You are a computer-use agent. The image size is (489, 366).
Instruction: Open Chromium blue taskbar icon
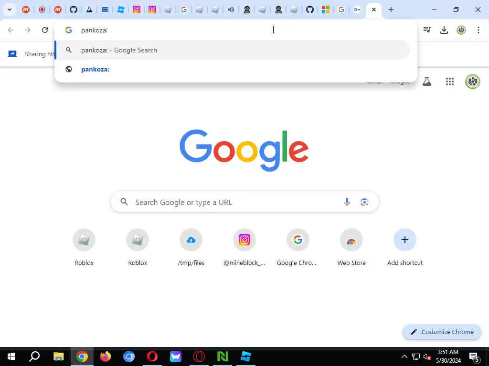click(129, 356)
